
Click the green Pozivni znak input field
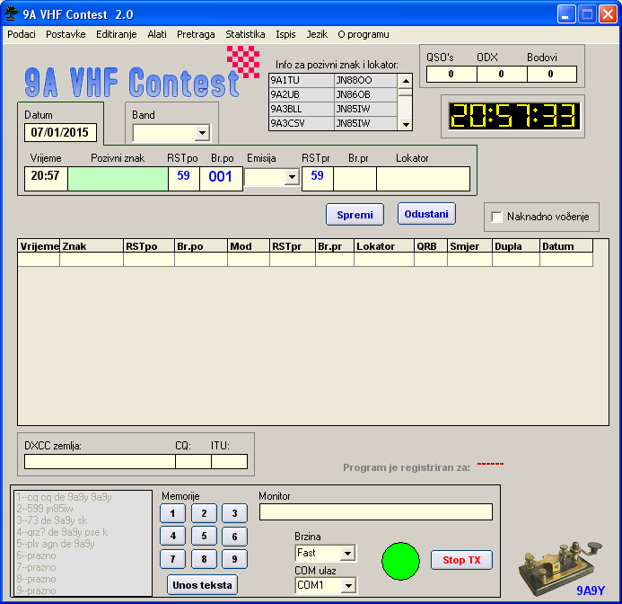click(118, 179)
